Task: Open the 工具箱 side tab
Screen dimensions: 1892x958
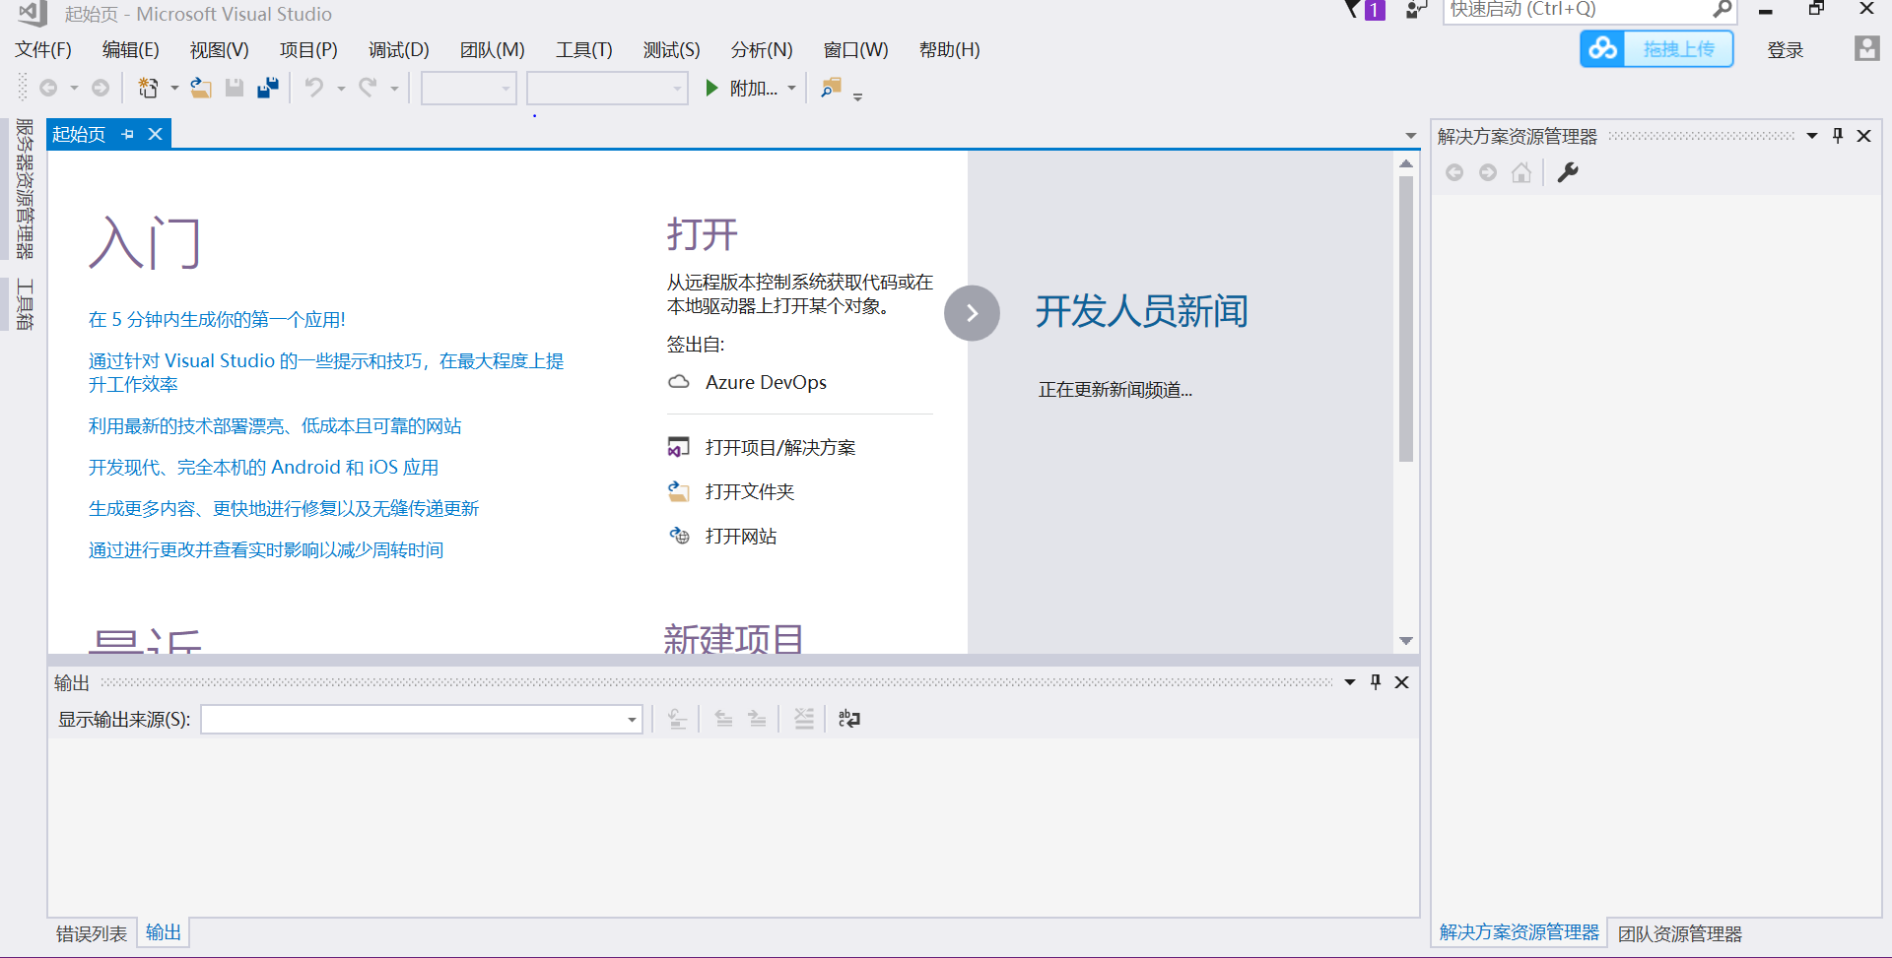Action: point(25,305)
